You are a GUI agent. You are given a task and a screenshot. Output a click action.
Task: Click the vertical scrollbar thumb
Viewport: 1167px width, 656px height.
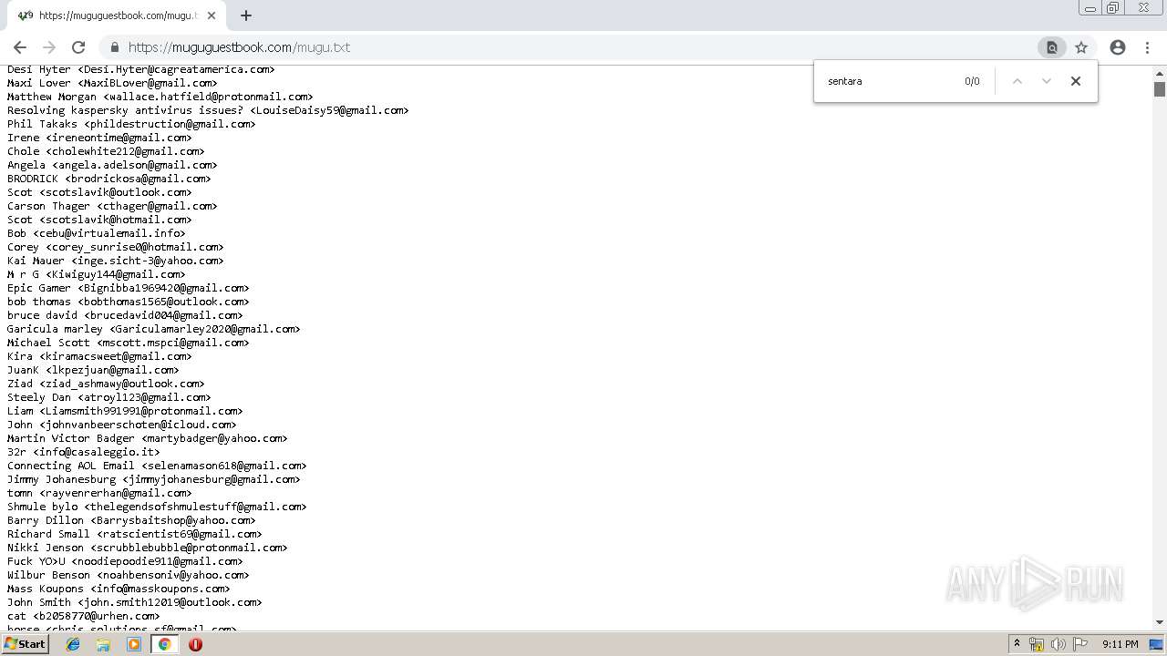(x=1160, y=88)
